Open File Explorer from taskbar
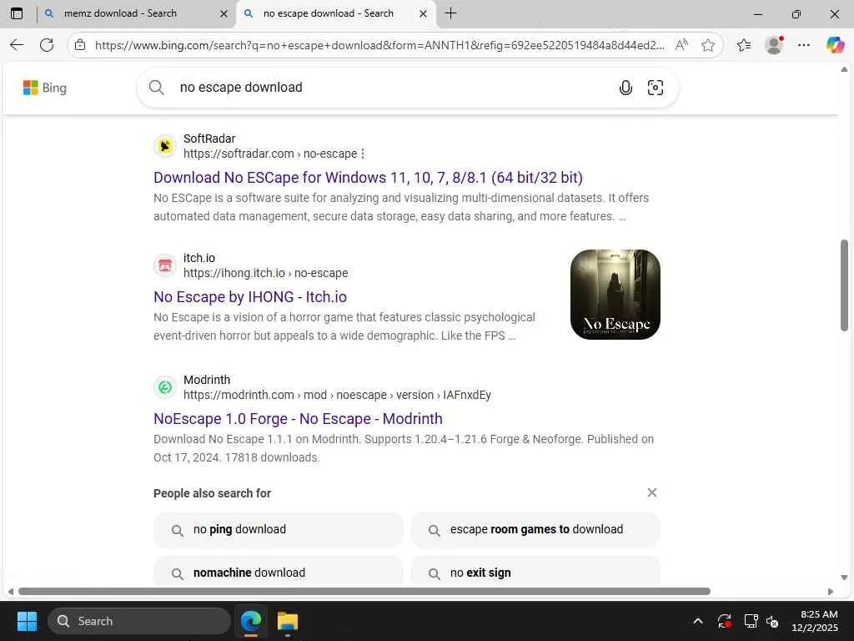Image resolution: width=854 pixels, height=641 pixels. click(x=288, y=621)
